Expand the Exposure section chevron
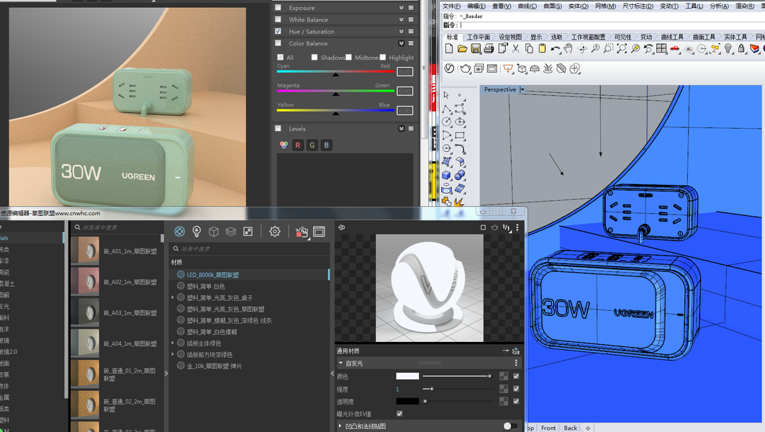The image size is (765, 432). [401, 7]
